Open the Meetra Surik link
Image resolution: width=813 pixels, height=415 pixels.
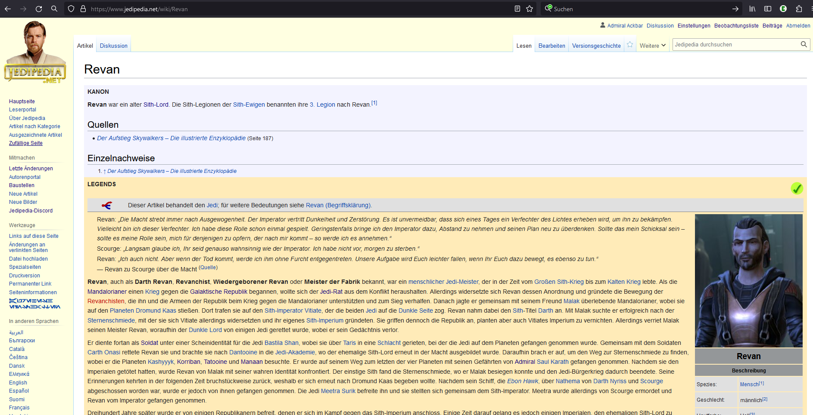[x=338, y=391]
